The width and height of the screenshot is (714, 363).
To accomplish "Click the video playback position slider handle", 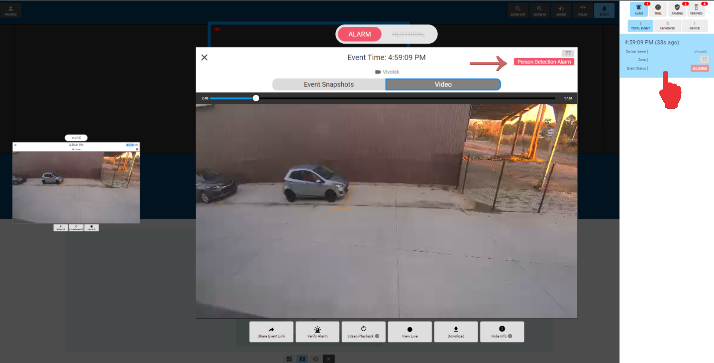I will (x=256, y=98).
